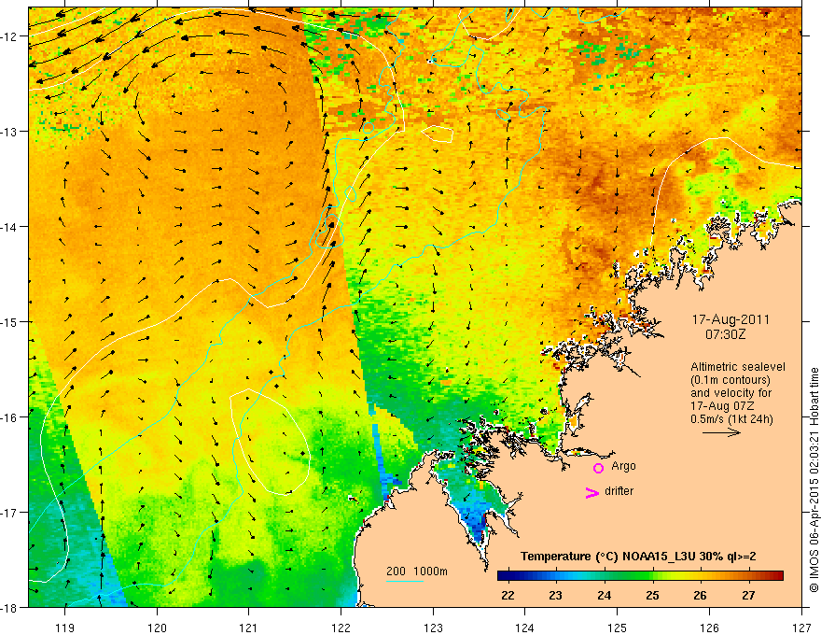Click the 'drifter' legend label

coord(619,491)
